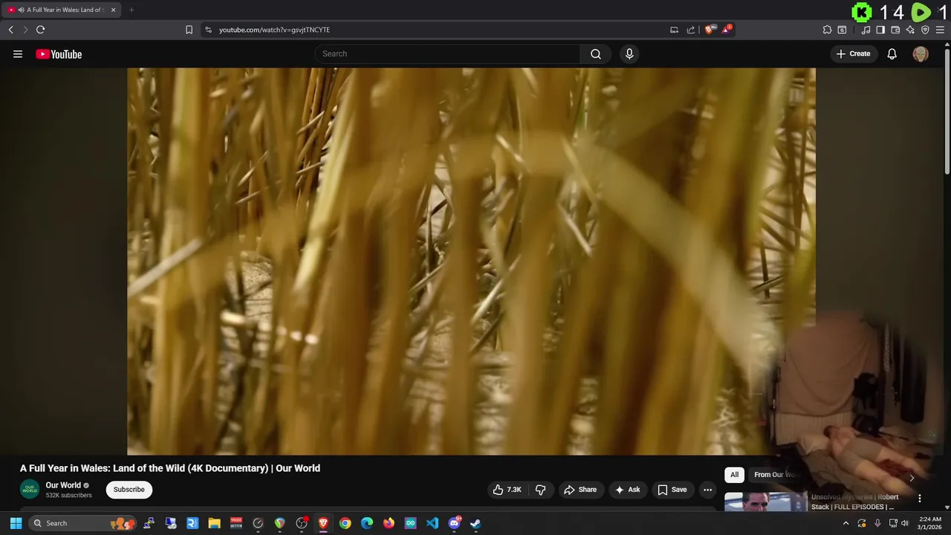Open options for Unsolved Mysteries suggestion
The height and width of the screenshot is (535, 951).
[x=919, y=499]
